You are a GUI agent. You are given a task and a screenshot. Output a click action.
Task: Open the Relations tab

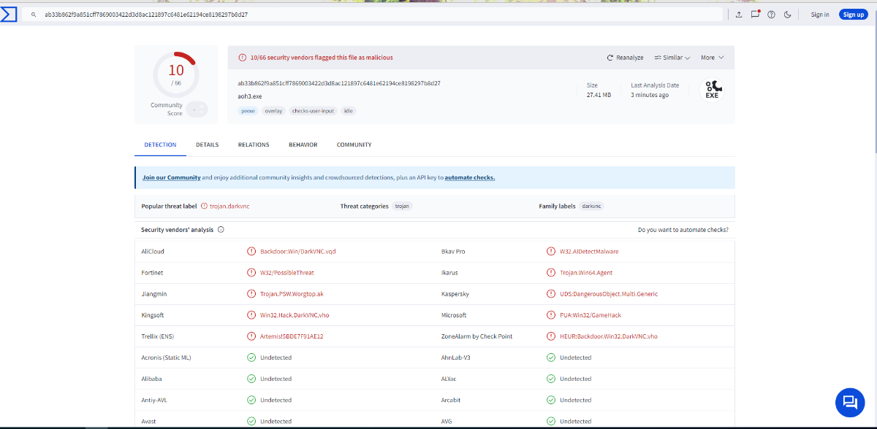[x=254, y=144]
